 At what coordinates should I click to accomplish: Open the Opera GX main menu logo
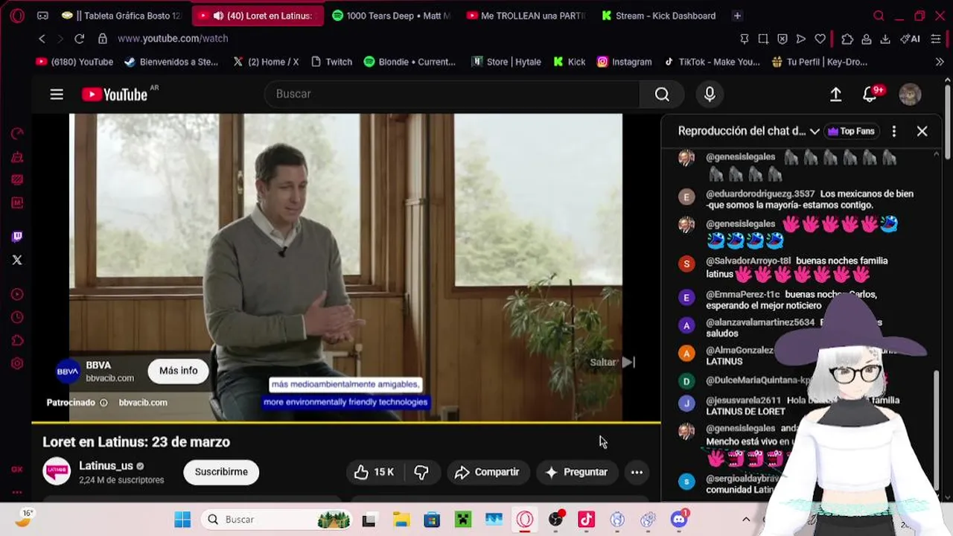click(x=17, y=15)
